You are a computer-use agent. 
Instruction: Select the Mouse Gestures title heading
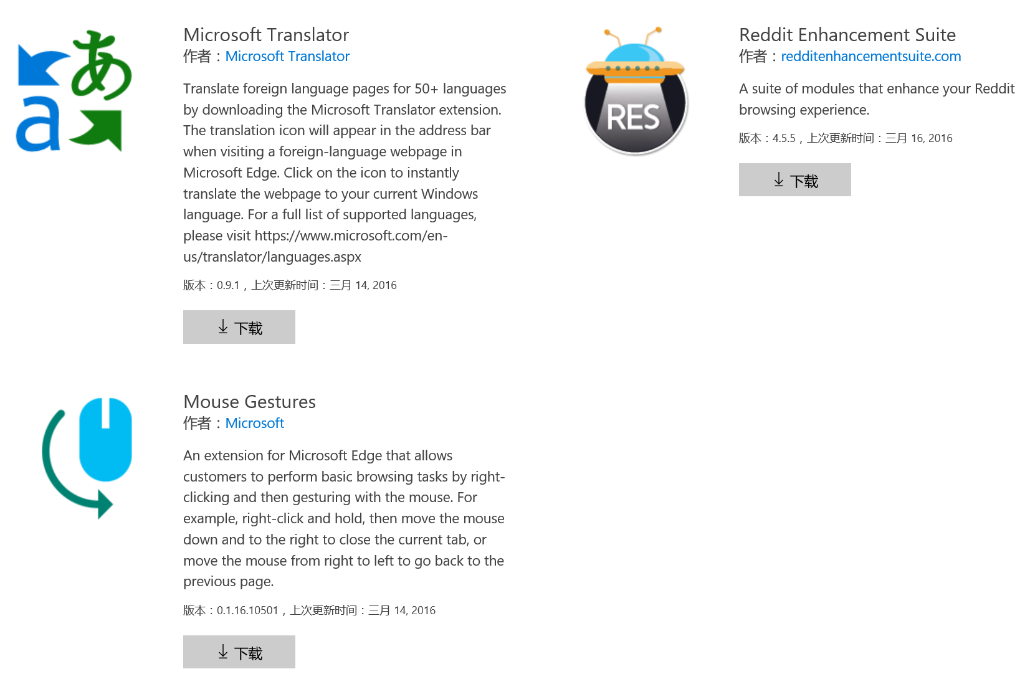(x=249, y=402)
